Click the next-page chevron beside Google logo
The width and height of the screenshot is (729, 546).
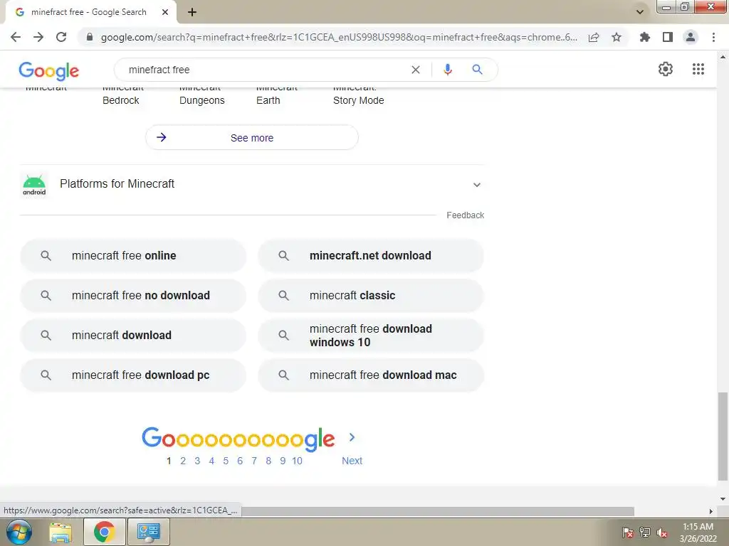click(x=352, y=437)
